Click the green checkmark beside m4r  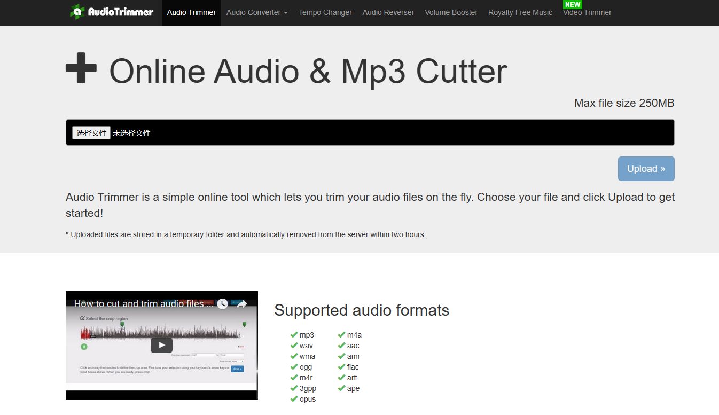294,378
